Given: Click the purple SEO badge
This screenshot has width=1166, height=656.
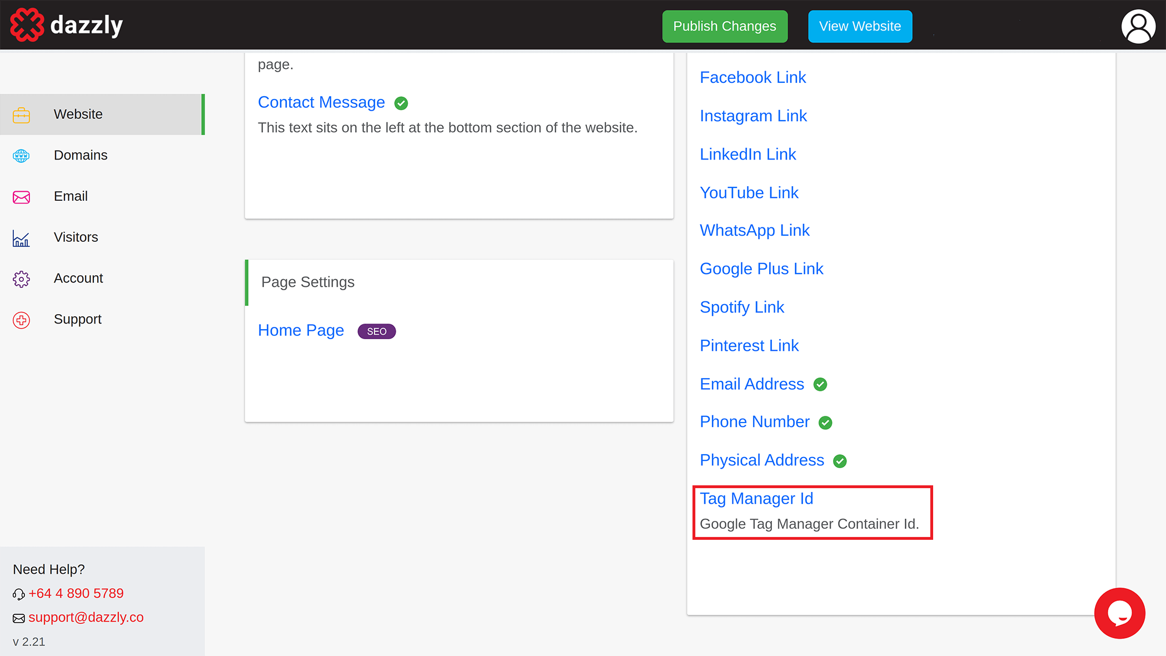Looking at the screenshot, I should click(x=377, y=331).
